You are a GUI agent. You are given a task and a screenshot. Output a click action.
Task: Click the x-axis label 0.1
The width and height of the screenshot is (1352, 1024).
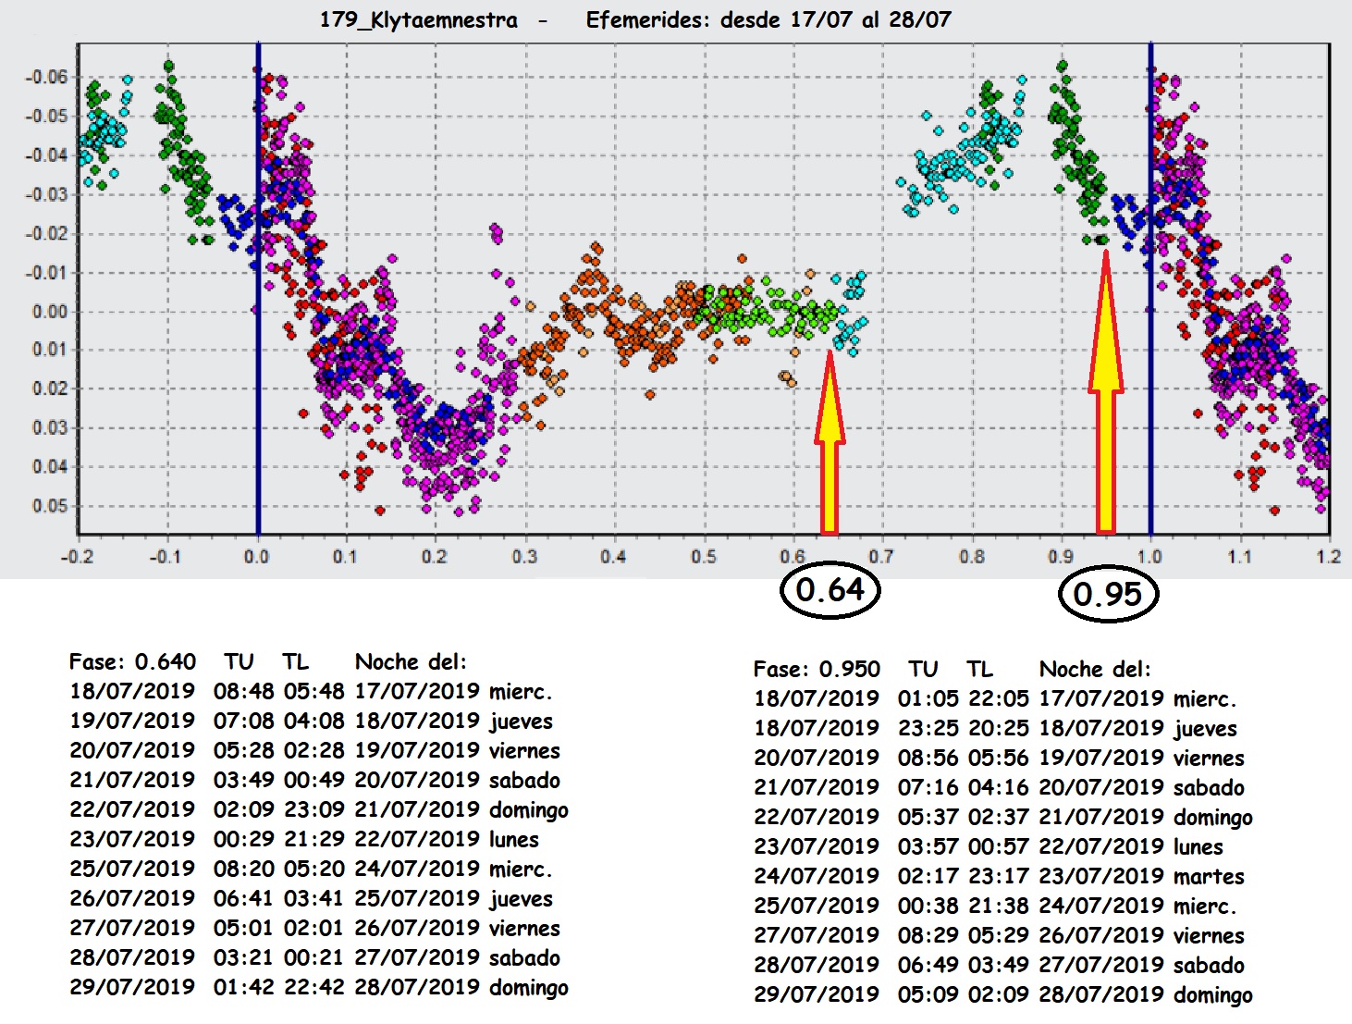345,557
